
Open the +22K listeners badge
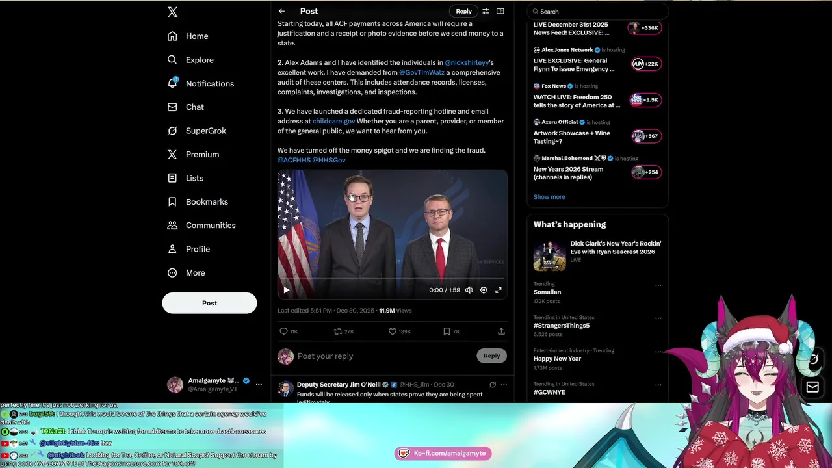pos(646,64)
